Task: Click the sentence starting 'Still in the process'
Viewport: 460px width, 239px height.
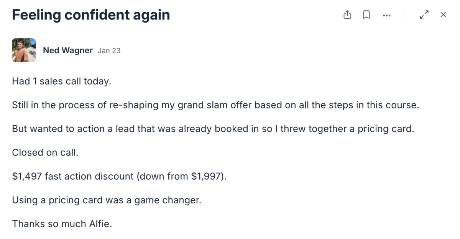Action: (x=215, y=105)
